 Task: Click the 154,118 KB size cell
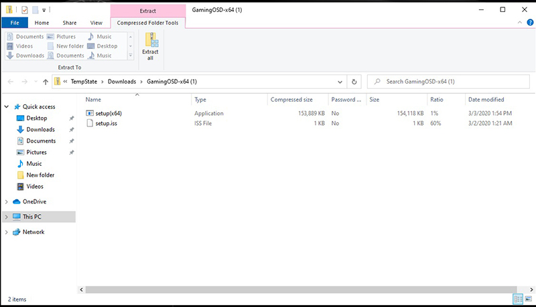point(410,113)
